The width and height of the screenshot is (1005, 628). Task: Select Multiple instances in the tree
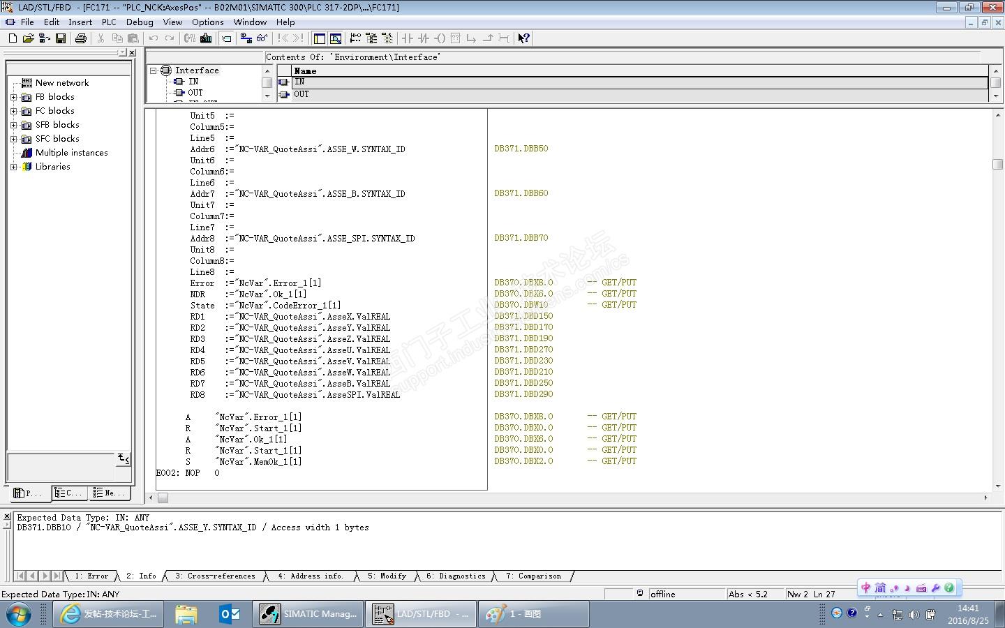(72, 153)
